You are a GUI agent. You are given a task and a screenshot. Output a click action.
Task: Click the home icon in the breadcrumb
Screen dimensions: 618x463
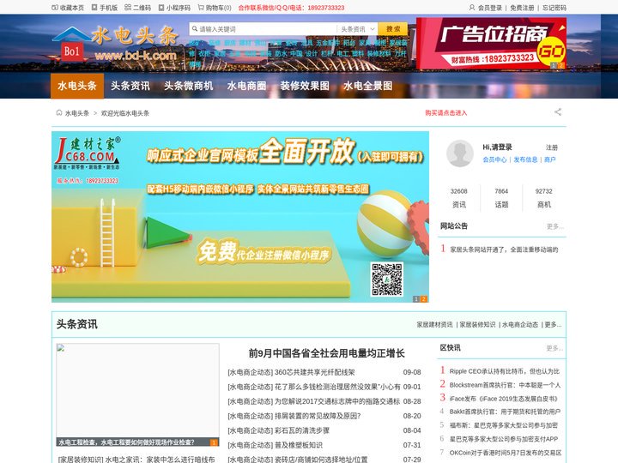[59, 112]
